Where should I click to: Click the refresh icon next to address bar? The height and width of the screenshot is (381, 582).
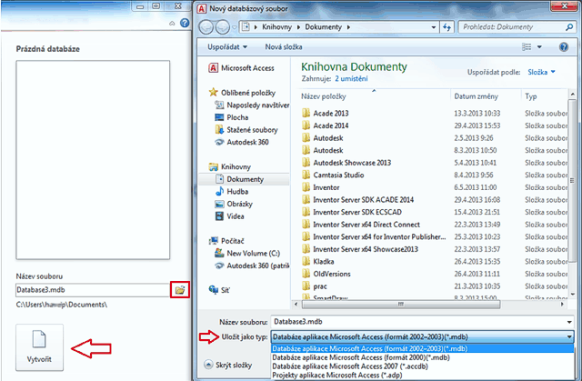[447, 27]
